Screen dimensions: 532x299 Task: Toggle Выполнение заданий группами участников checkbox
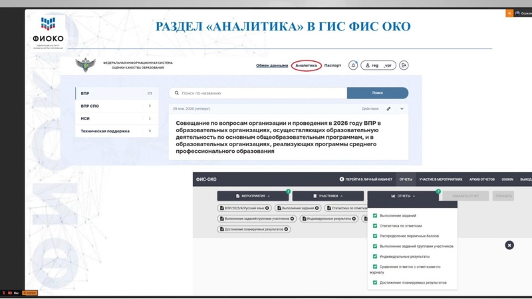click(x=375, y=246)
